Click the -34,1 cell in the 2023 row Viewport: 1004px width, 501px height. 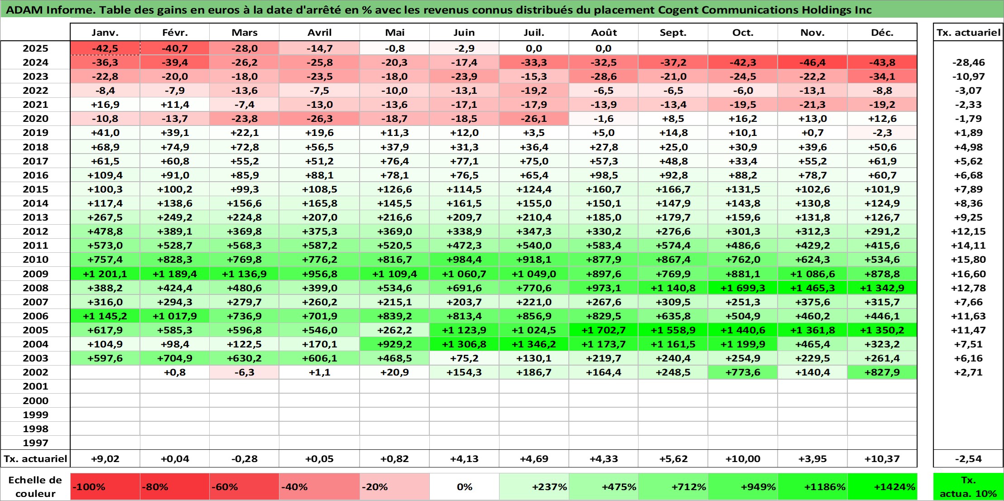click(882, 77)
